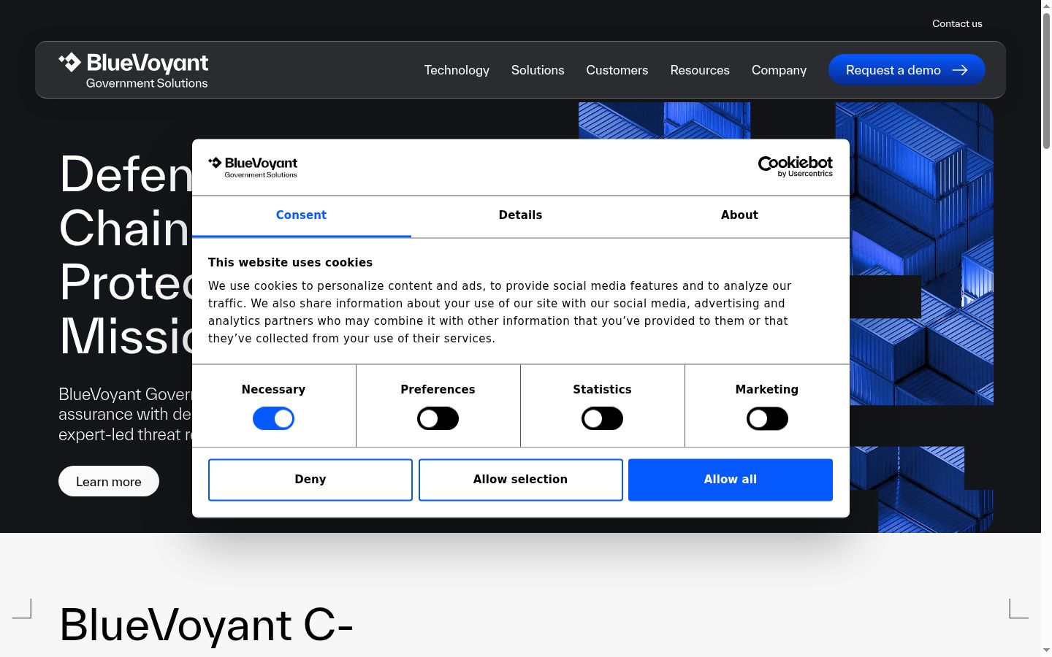Enable the Preferences cookies switch
Screen dimensions: 1052x657
pos(438,418)
